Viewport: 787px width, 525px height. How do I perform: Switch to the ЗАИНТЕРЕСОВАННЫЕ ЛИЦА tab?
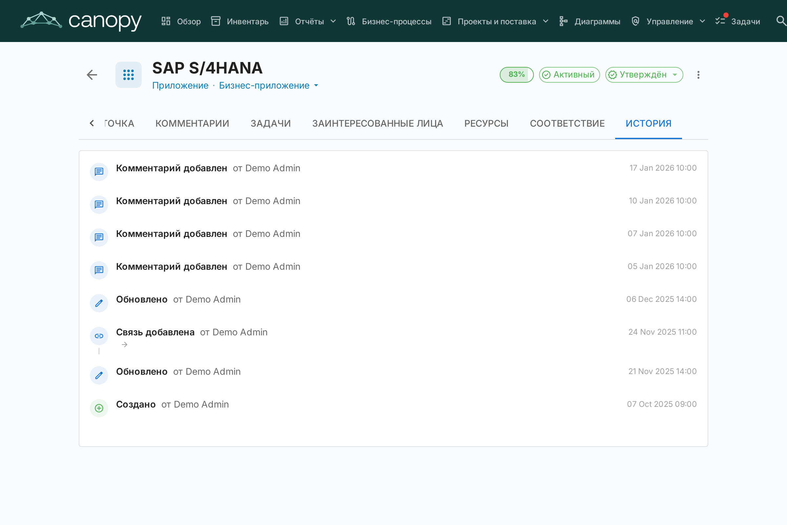pyautogui.click(x=378, y=124)
